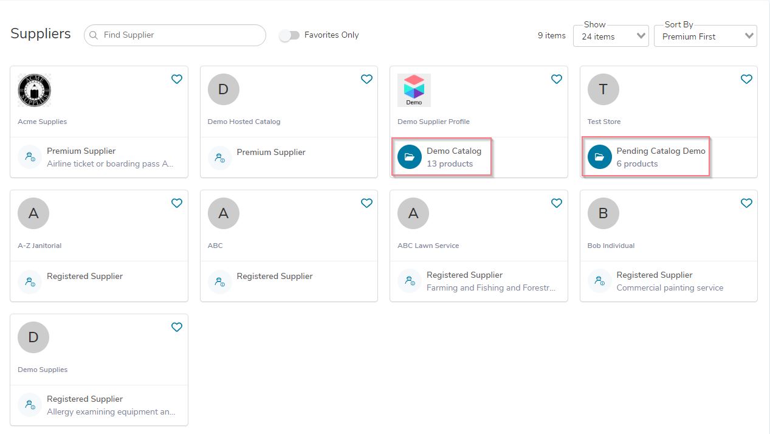Click the search magnifier icon

tap(94, 35)
